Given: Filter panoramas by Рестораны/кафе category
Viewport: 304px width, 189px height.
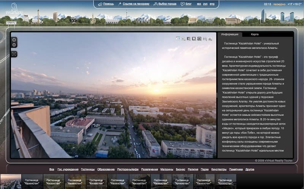Looking at the screenshot, I should tap(128, 169).
